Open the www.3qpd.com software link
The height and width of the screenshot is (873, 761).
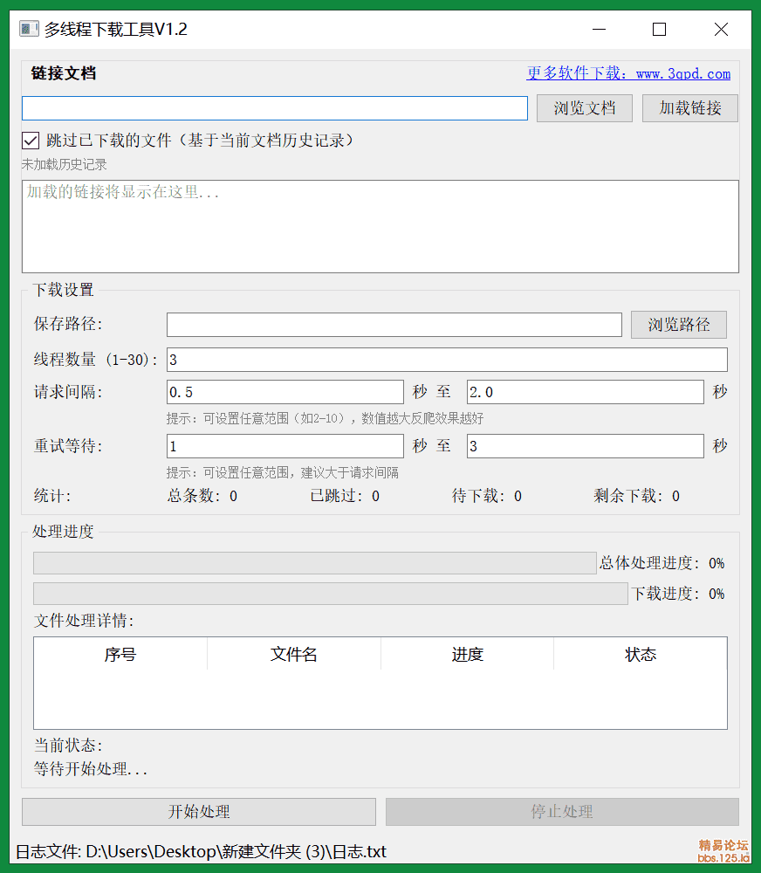[x=628, y=73]
